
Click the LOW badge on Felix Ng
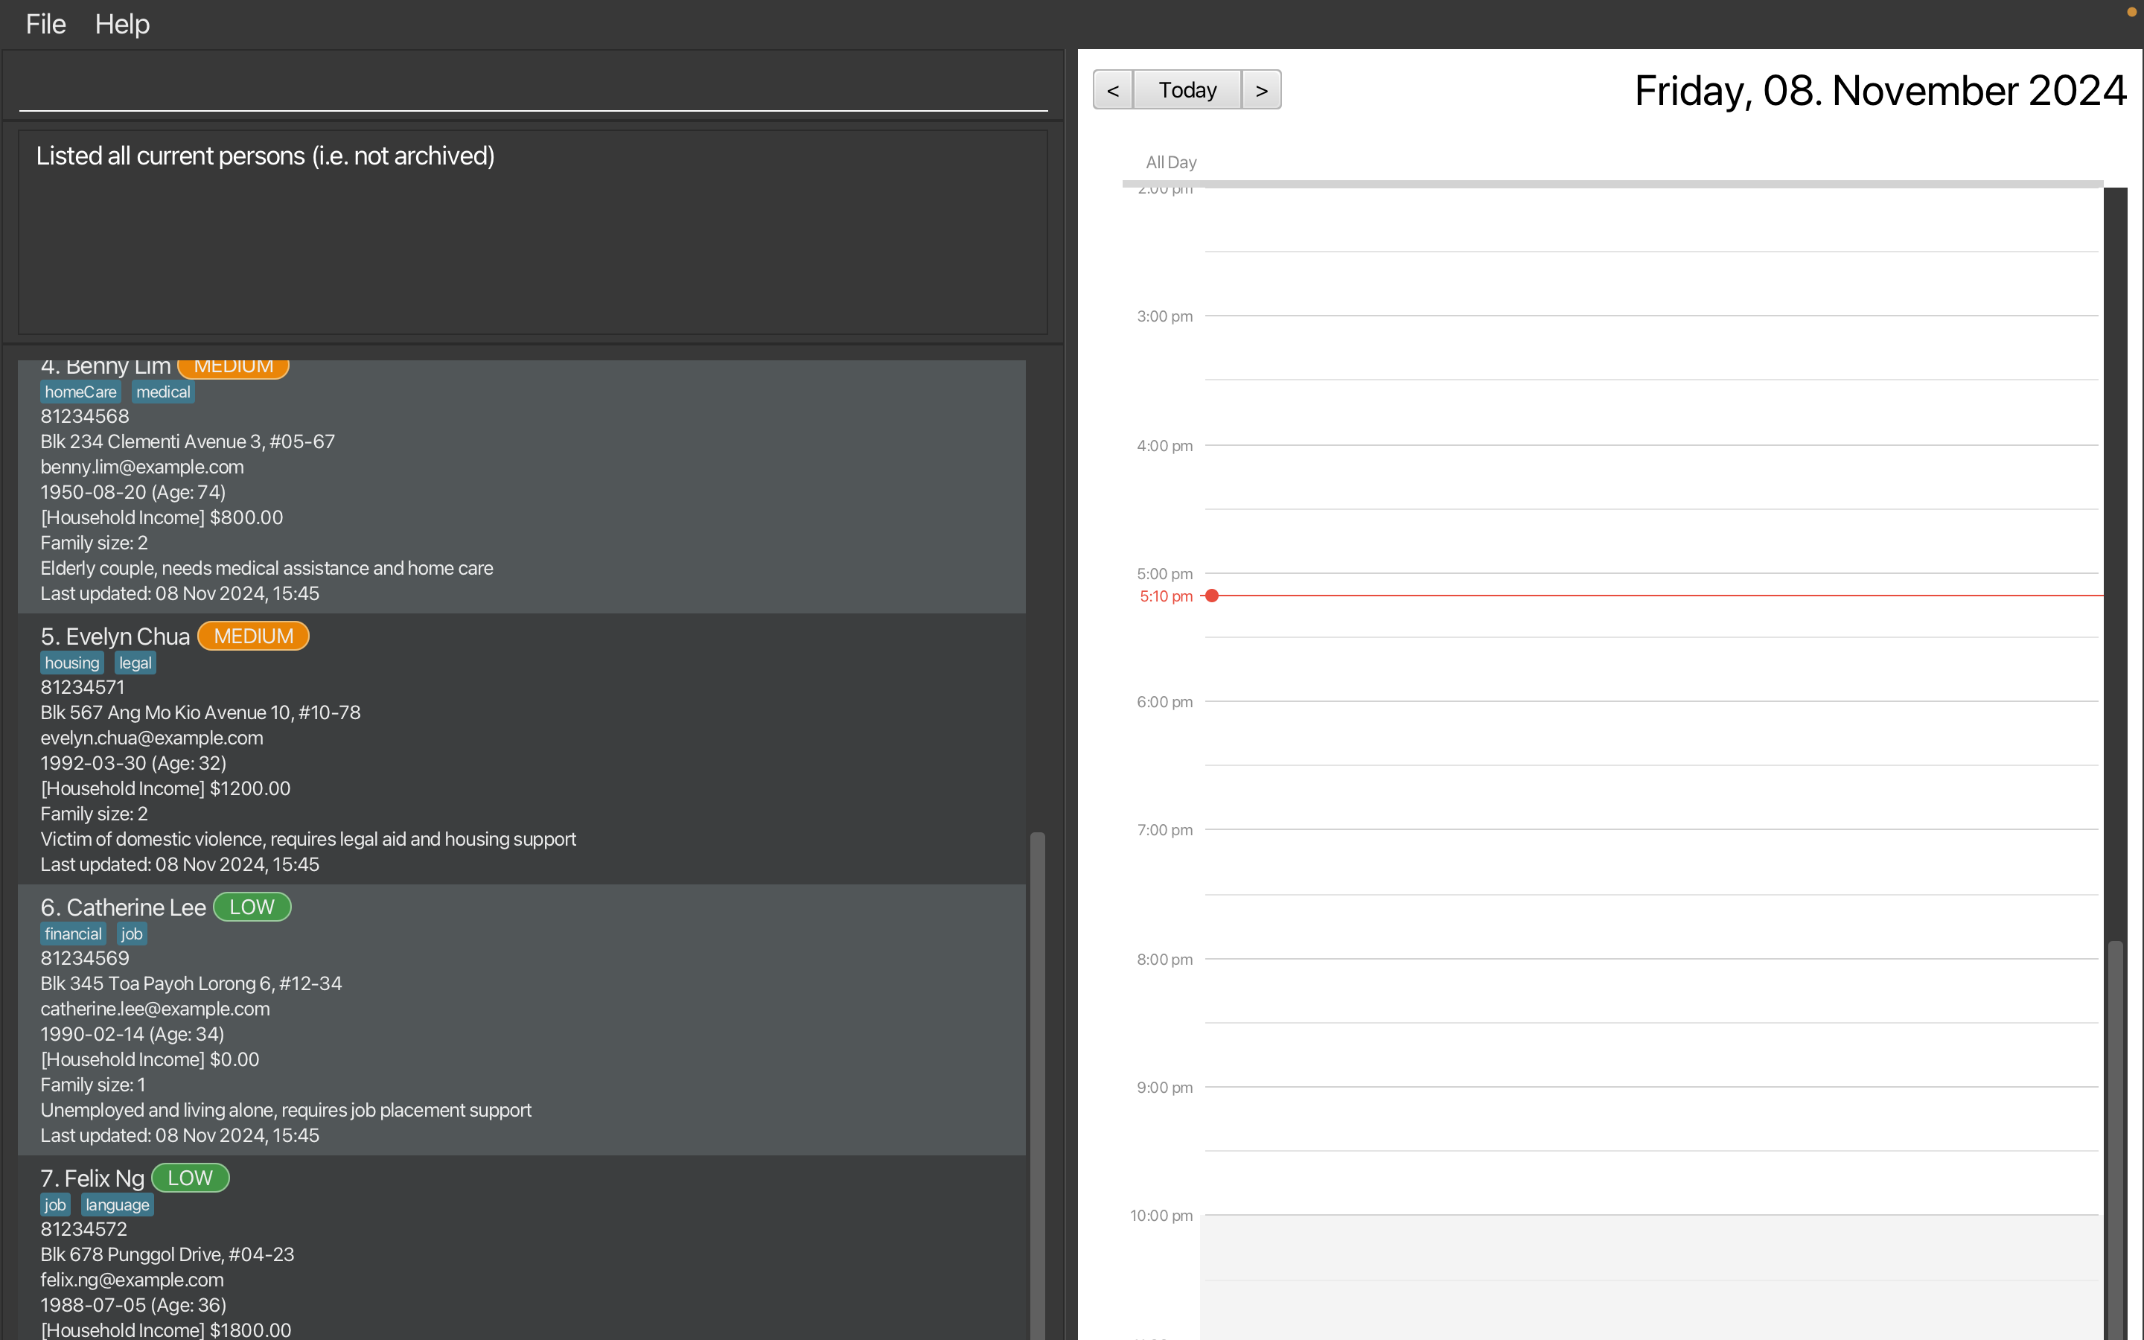pyautogui.click(x=190, y=1178)
